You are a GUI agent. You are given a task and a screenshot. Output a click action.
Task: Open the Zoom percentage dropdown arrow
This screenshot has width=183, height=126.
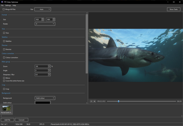tap(49, 67)
